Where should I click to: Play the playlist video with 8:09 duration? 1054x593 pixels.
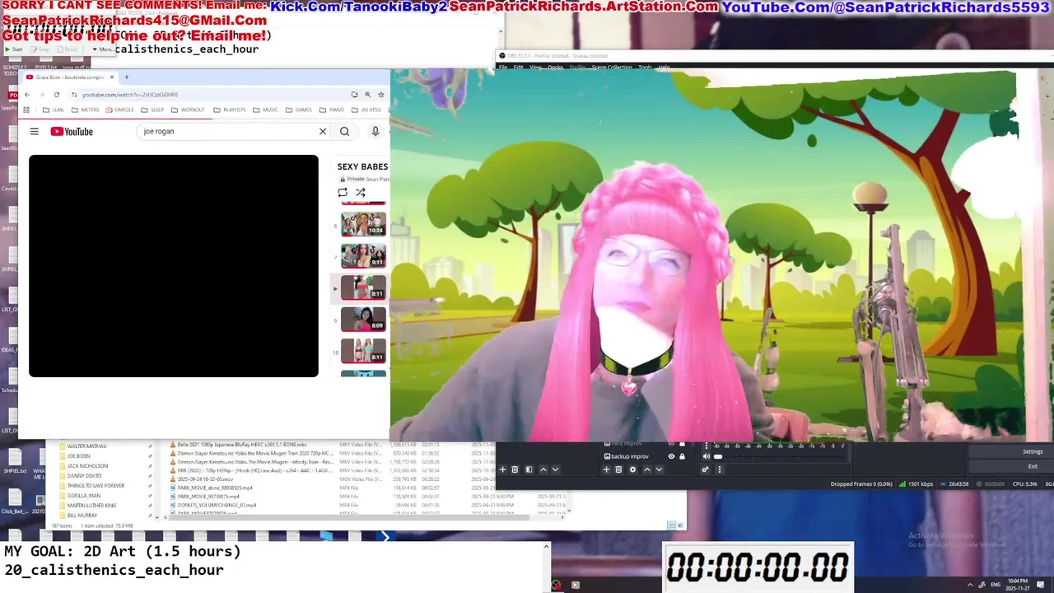coord(363,319)
